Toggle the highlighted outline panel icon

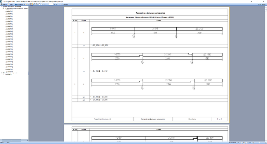pyautogui.click(x=32, y=4)
